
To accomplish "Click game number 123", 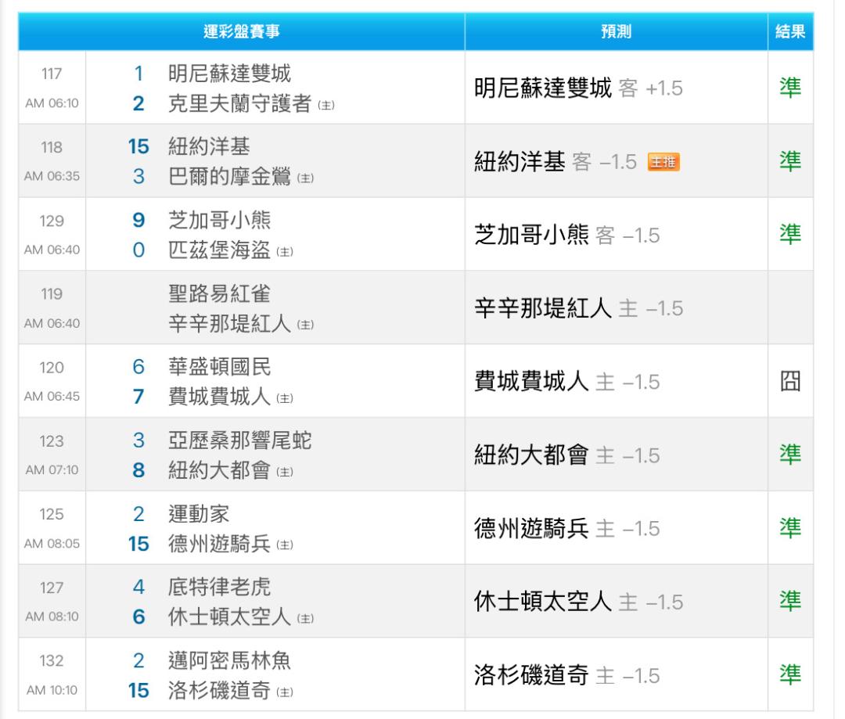I will click(52, 441).
